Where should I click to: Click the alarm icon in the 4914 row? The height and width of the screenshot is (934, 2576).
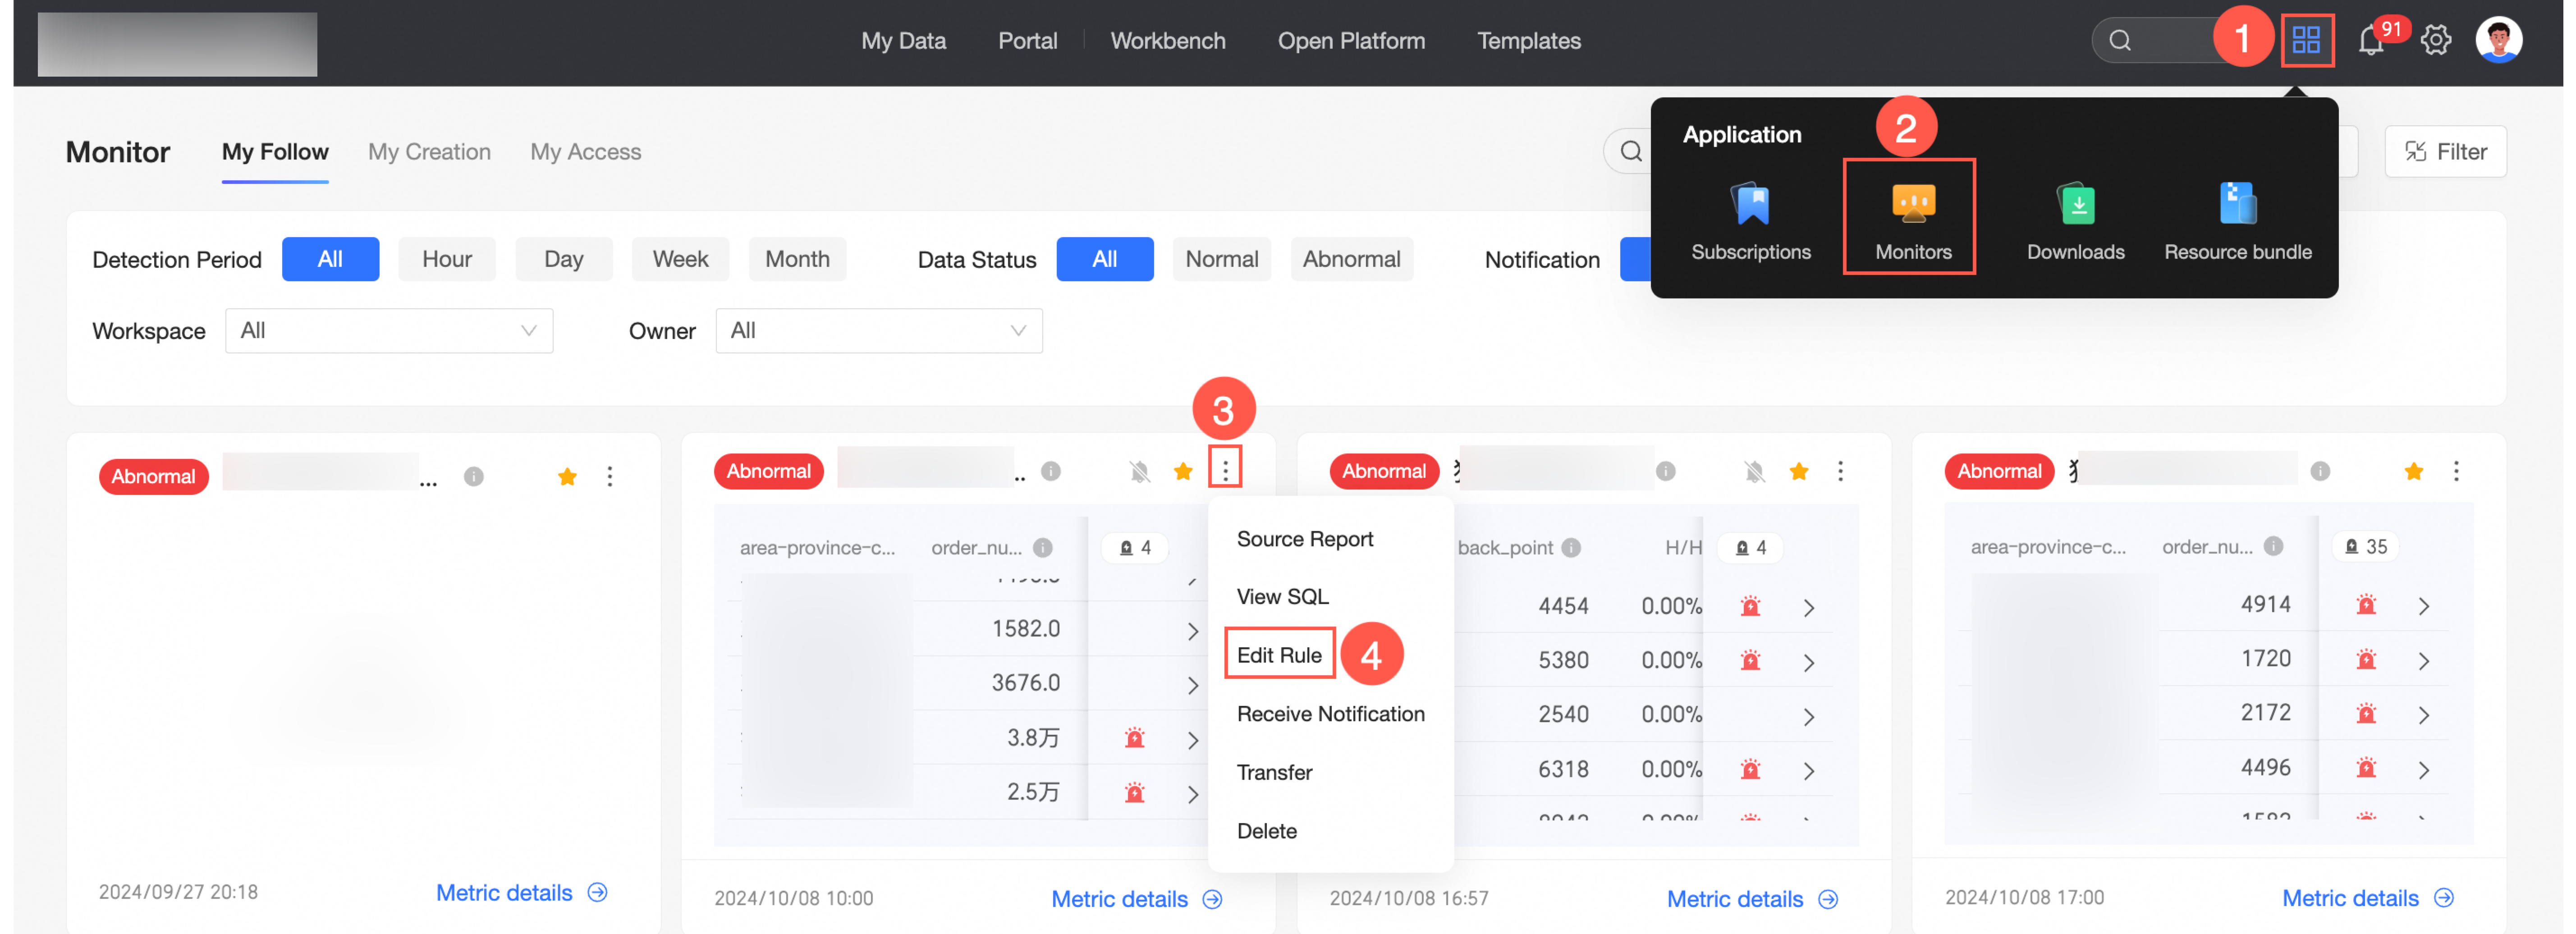point(2366,605)
